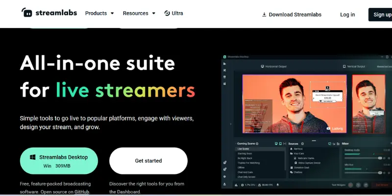Open the Editor camera icon in preview sidebar
The height and width of the screenshot is (196, 392).
pyautogui.click(x=225, y=64)
